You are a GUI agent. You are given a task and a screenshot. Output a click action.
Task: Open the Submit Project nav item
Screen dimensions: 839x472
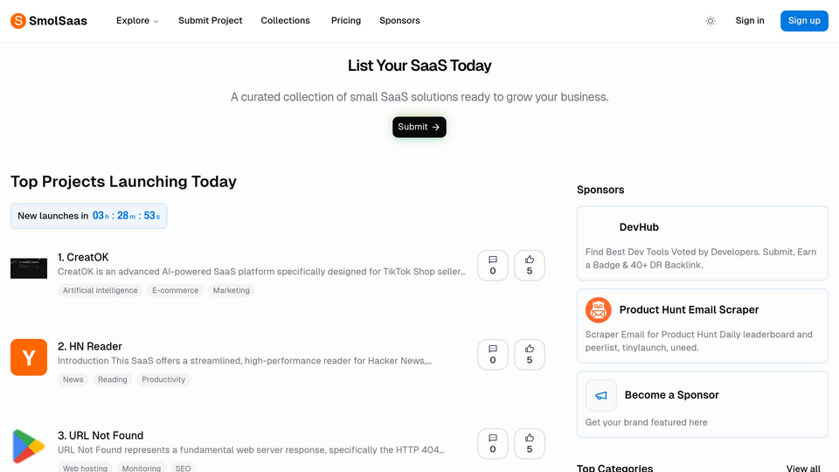click(211, 21)
